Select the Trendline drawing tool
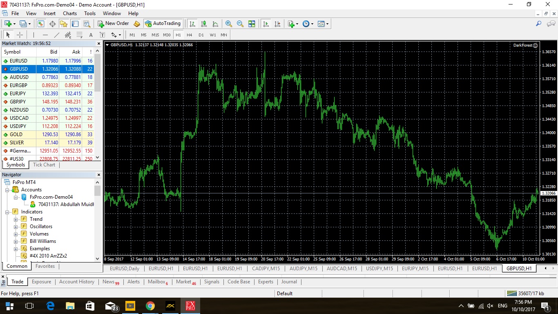 tap(56, 35)
